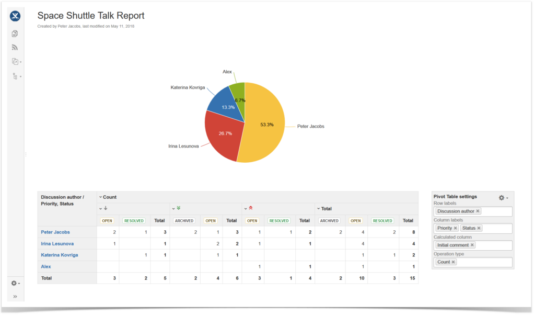Remove the Initial comment calculated column
The image size is (535, 315).
coord(472,245)
